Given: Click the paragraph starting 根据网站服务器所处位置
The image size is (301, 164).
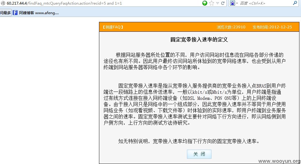Looking at the screenshot, I should (x=195, y=61).
